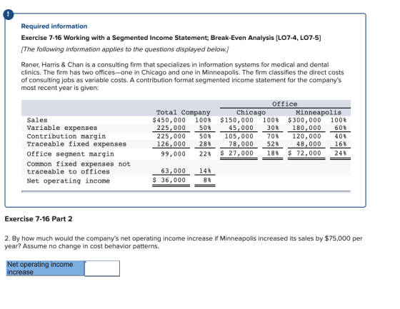This screenshot has height=309, width=400.
Task: Click the 14% common fixed expenses percentage
Action: 205,171
